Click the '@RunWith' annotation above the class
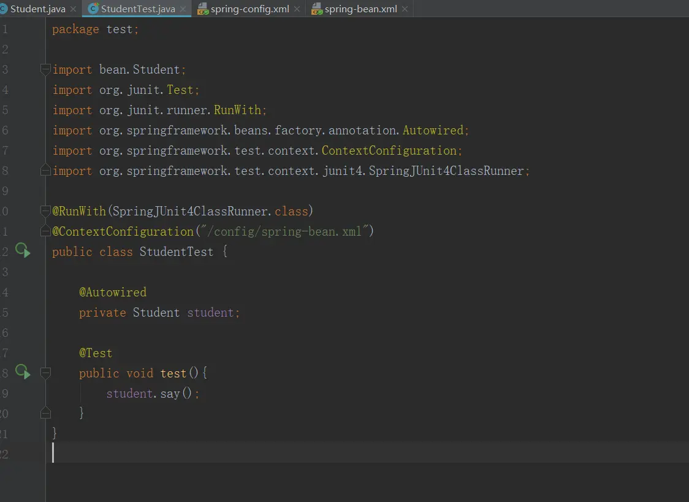The height and width of the screenshot is (502, 689). click(x=79, y=211)
